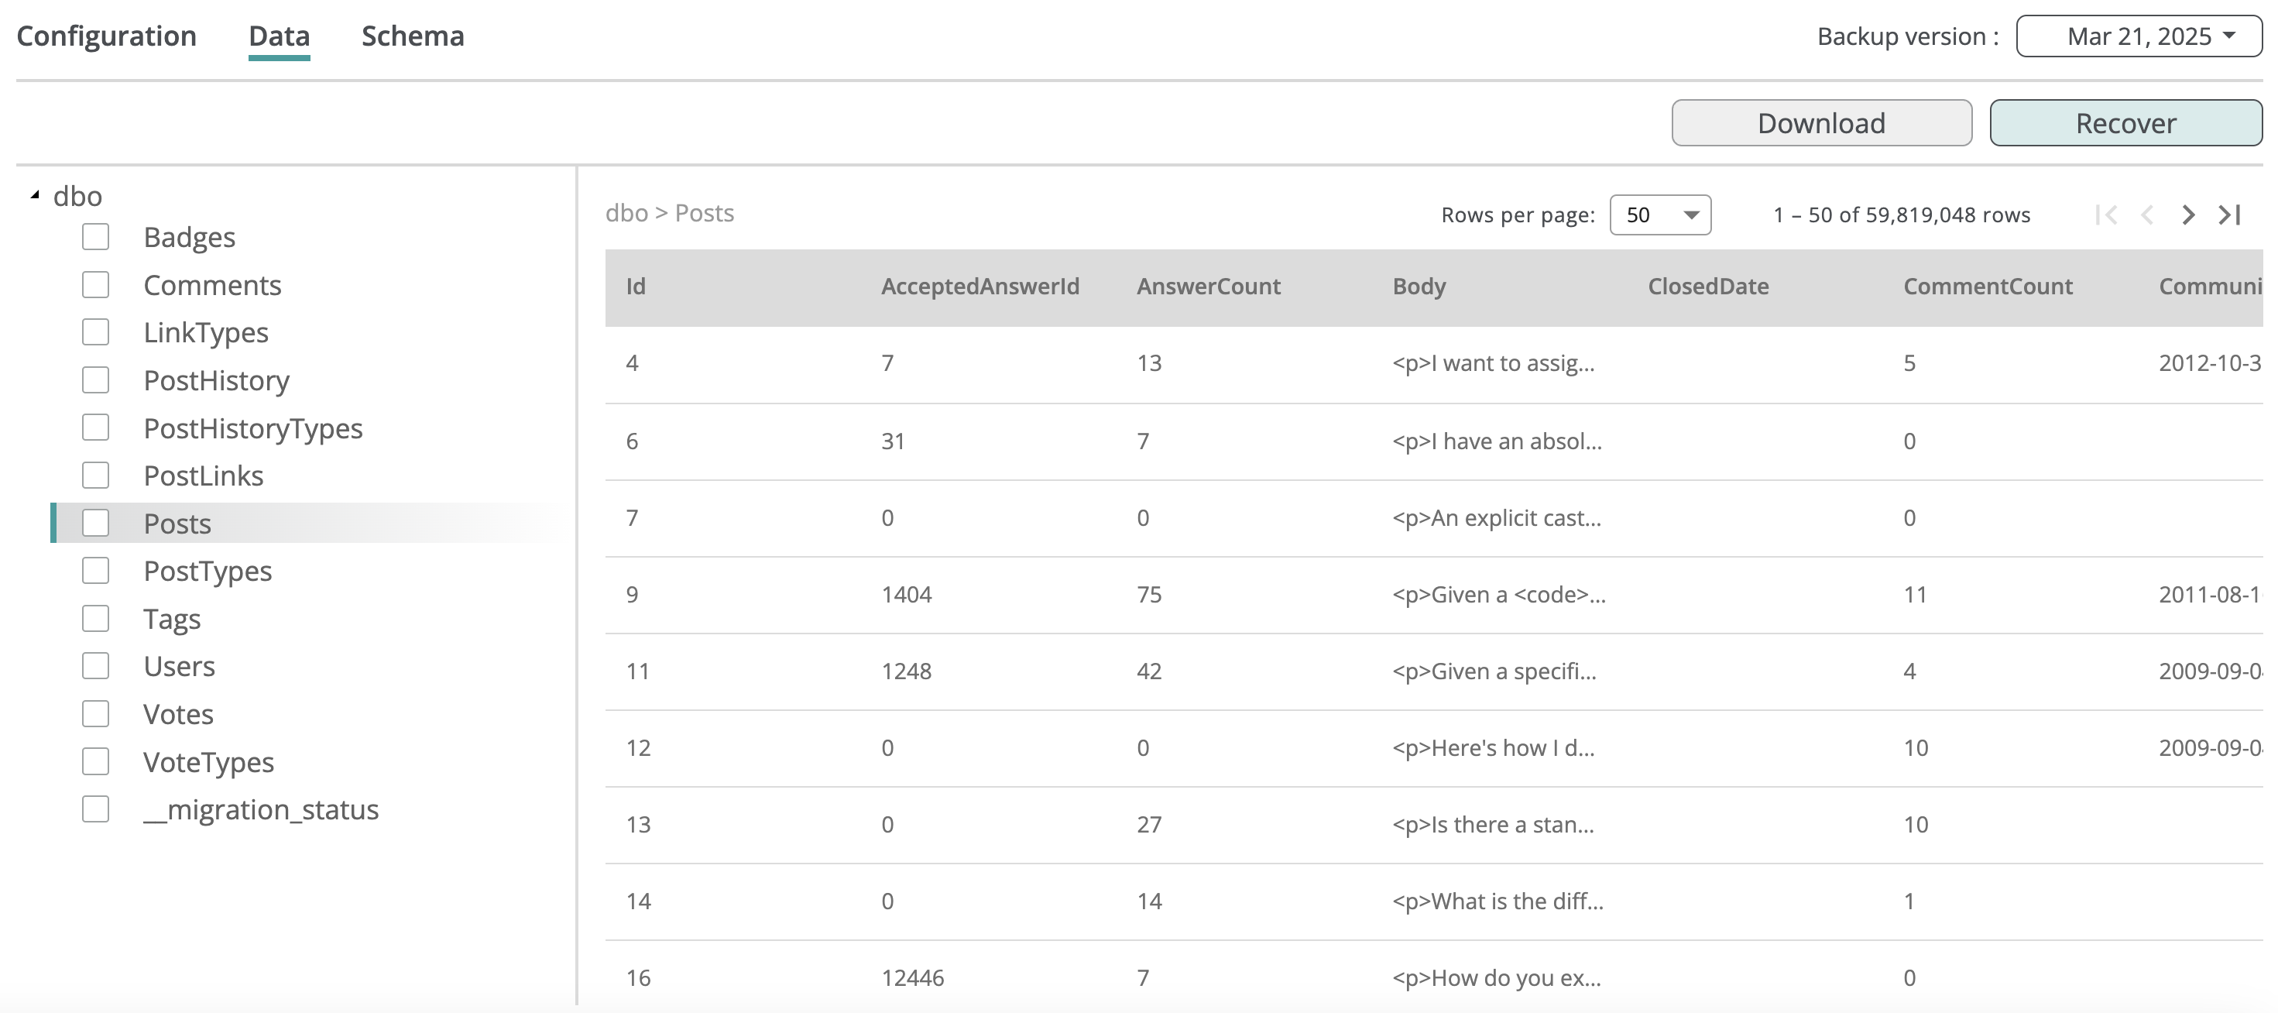The height and width of the screenshot is (1013, 2278).
Task: Open the PostHistory table
Action: coord(217,380)
